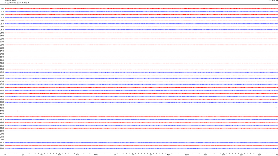Click the "01:00" trace time label

(2, 14)
